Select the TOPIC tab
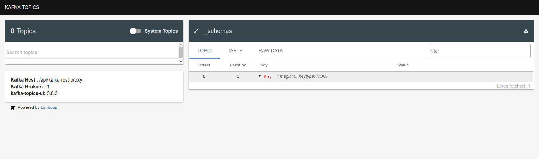The height and width of the screenshot is (159, 539). pos(204,51)
